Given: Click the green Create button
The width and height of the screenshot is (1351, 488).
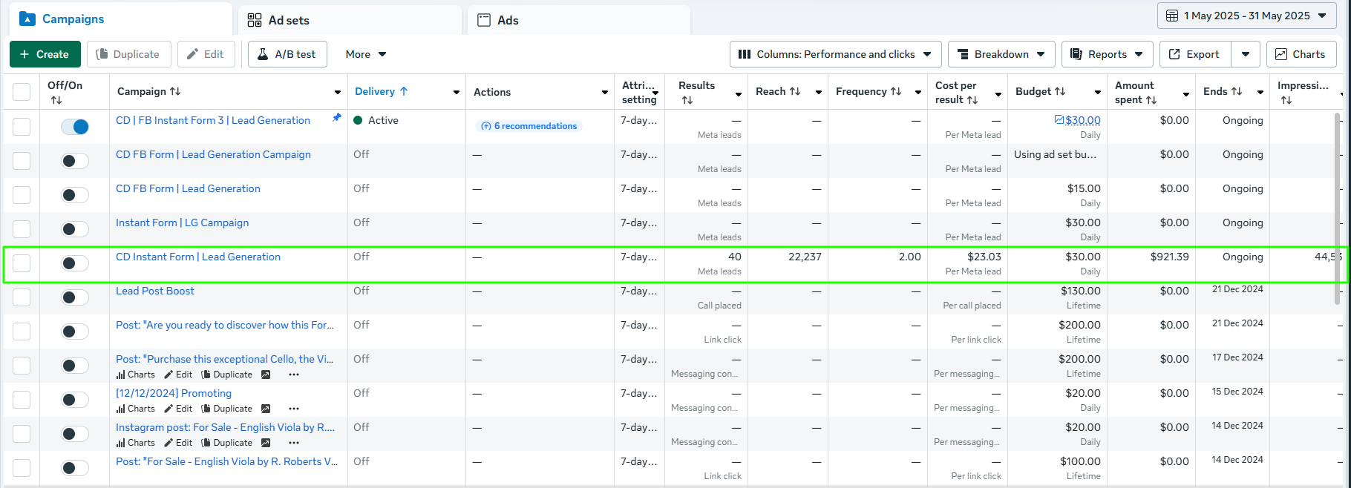Looking at the screenshot, I should point(45,54).
